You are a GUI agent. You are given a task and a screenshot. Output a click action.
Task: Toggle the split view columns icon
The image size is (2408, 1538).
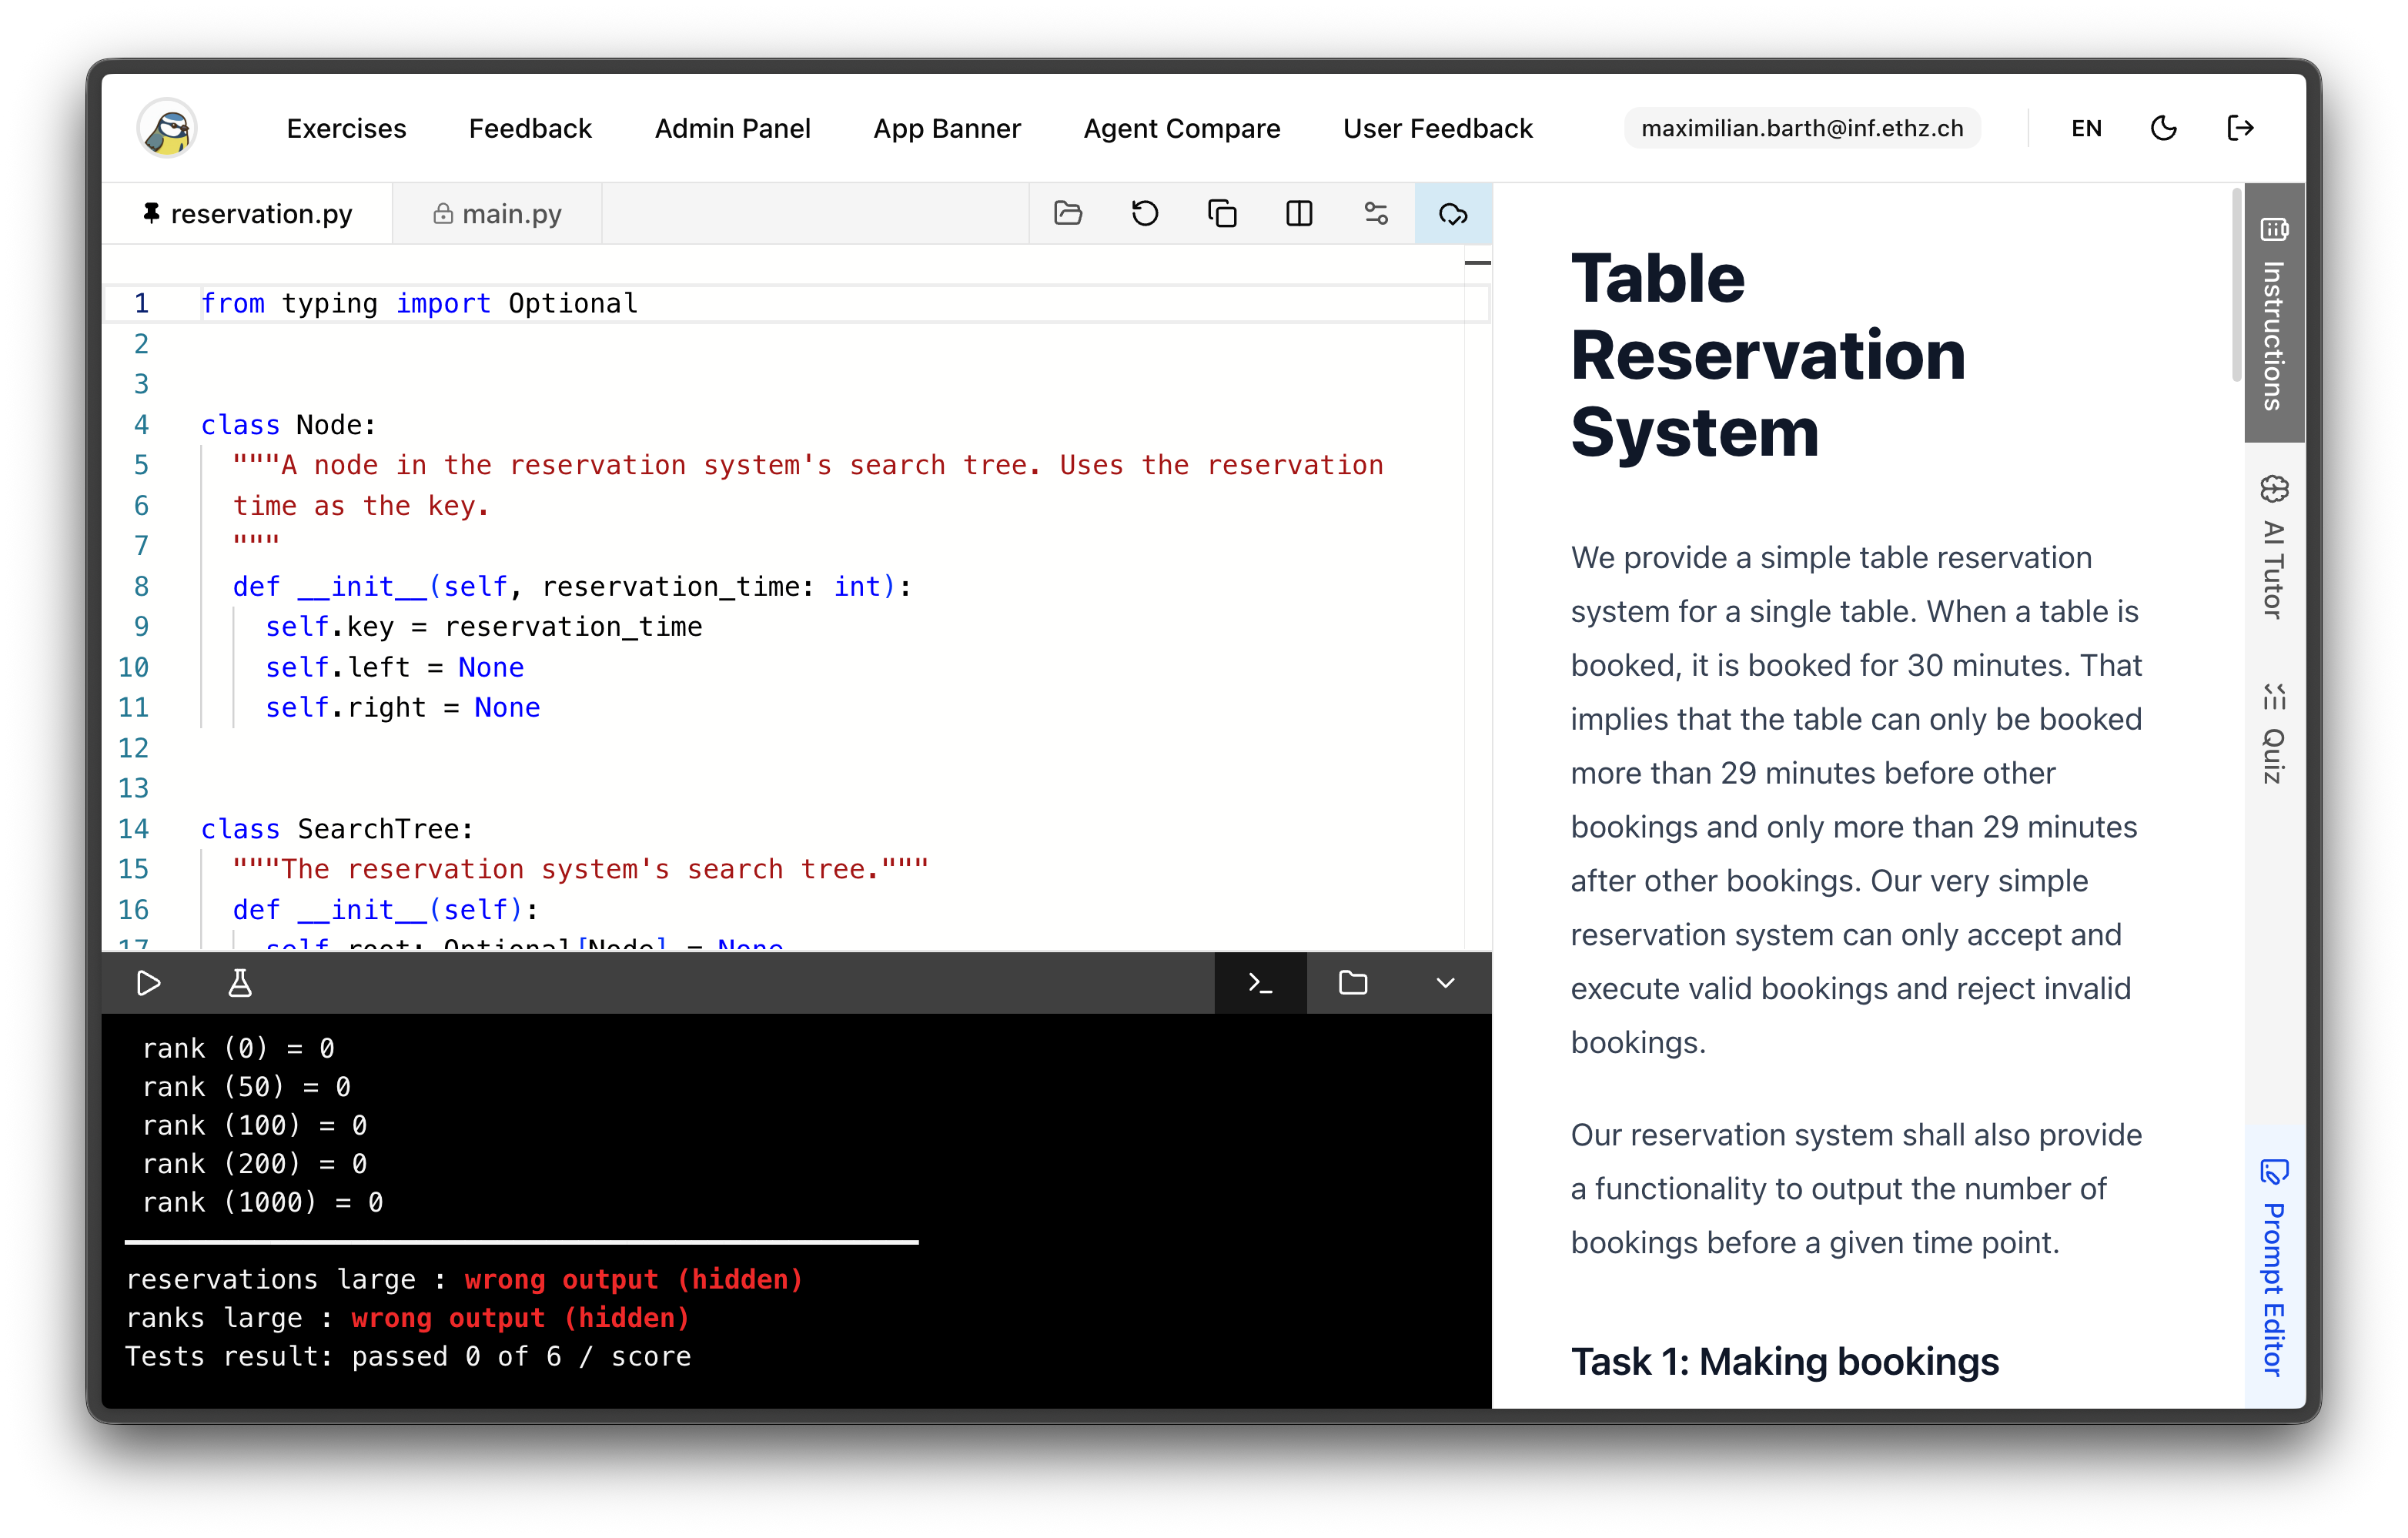coord(1299,213)
